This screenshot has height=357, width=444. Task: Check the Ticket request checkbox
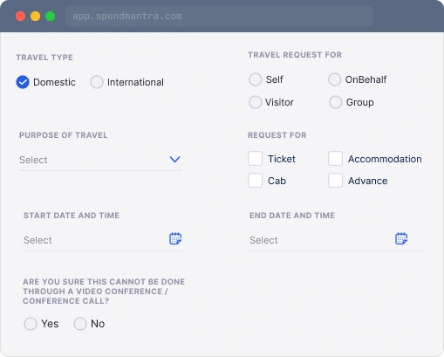click(x=255, y=159)
